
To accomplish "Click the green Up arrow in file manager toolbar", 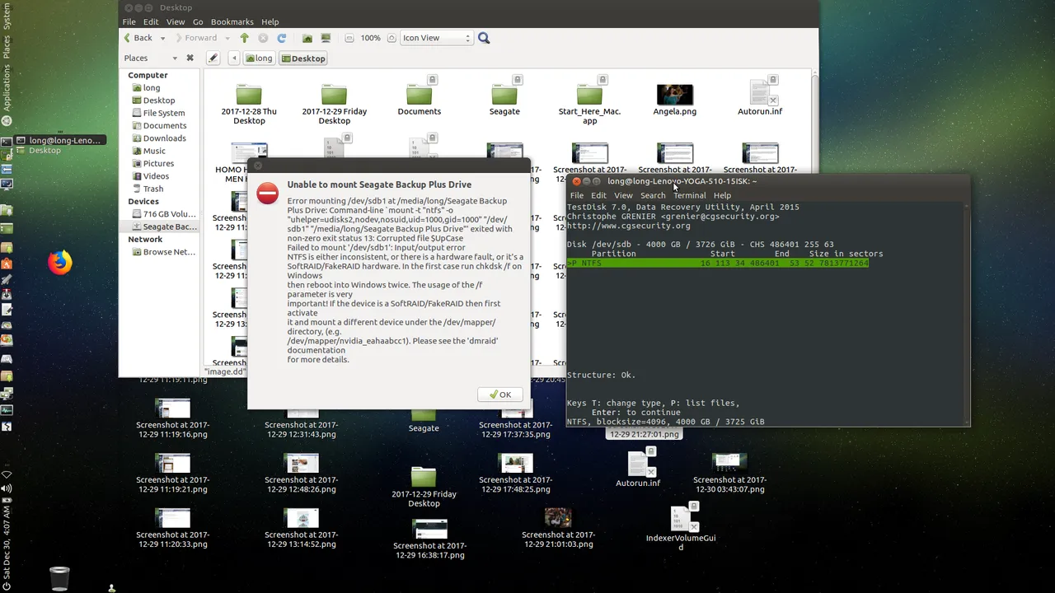I will (244, 38).
